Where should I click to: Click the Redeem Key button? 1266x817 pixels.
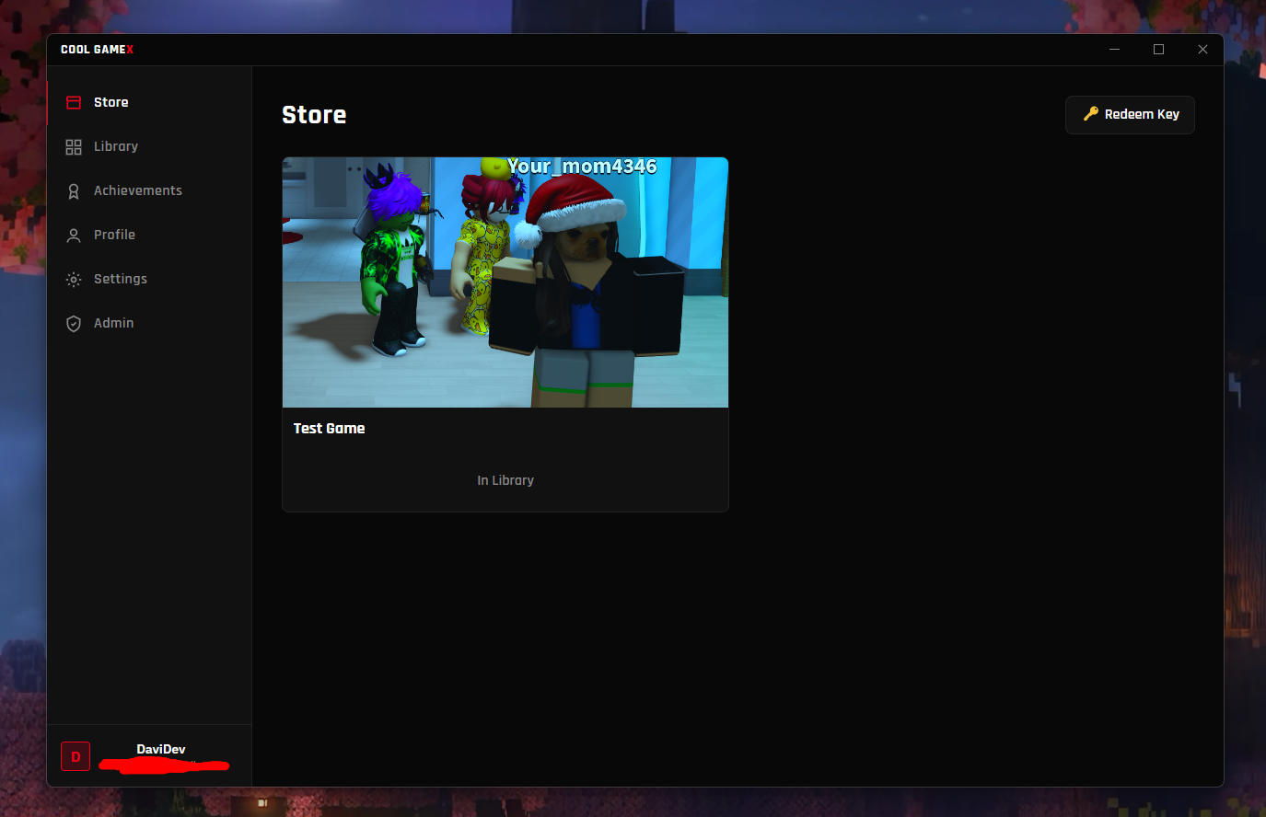(1130, 115)
